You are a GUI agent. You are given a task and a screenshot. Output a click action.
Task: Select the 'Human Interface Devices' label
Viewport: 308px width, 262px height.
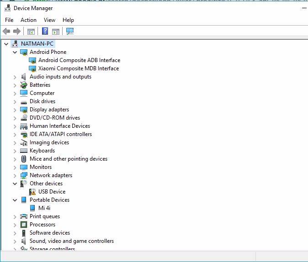pos(60,126)
